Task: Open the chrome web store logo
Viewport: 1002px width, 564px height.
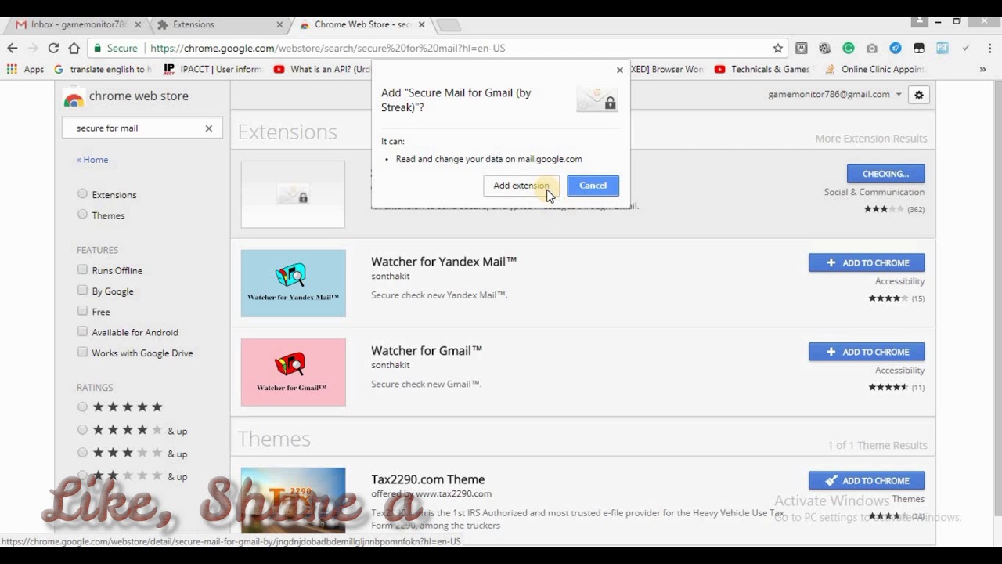Action: 126,96
